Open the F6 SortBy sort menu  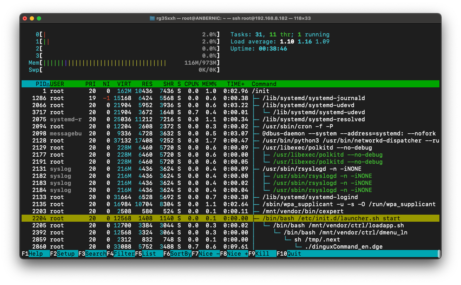(177, 254)
